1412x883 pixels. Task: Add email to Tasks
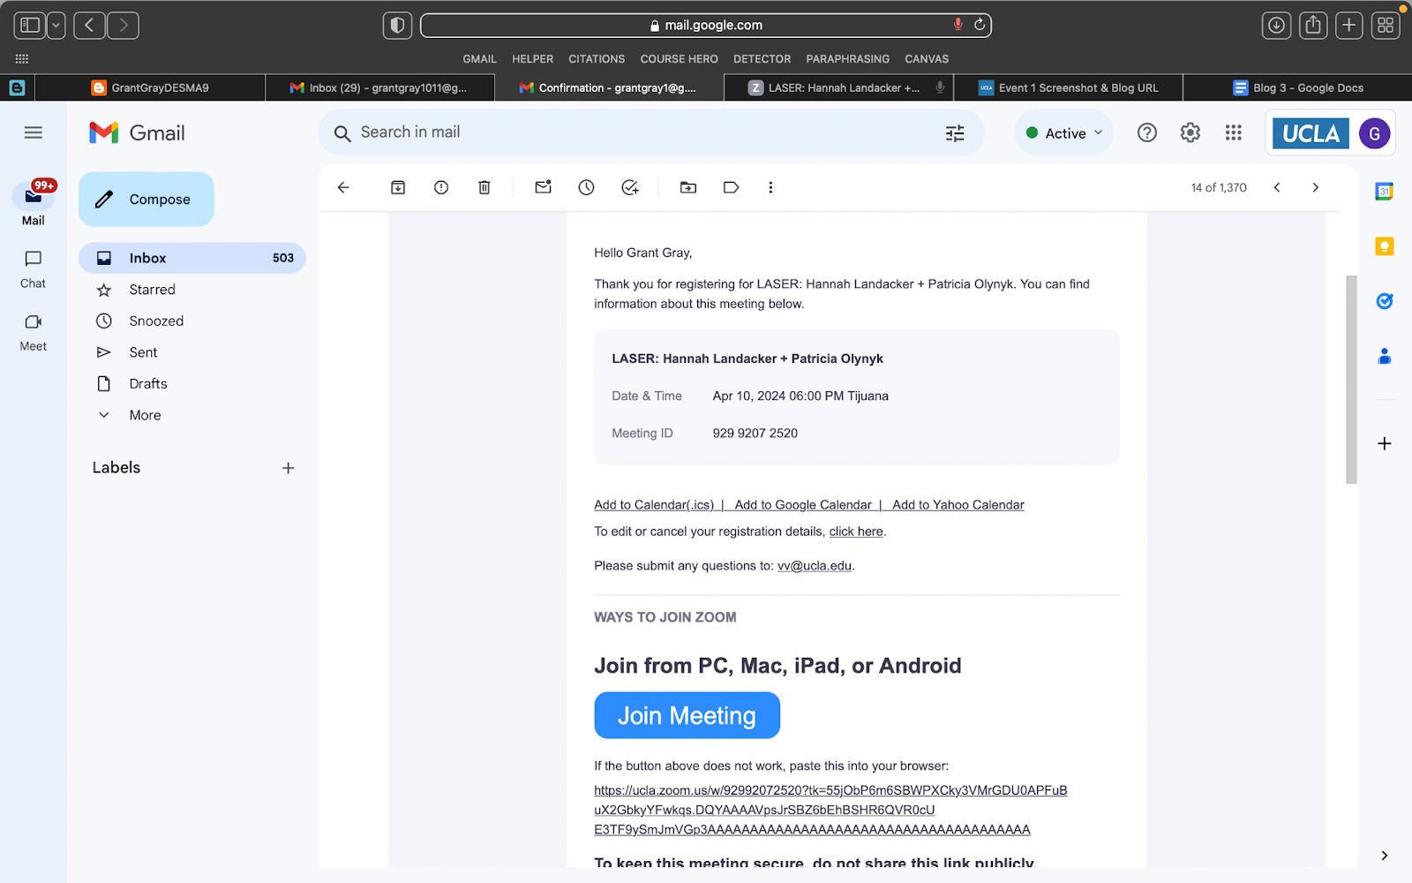click(x=629, y=187)
